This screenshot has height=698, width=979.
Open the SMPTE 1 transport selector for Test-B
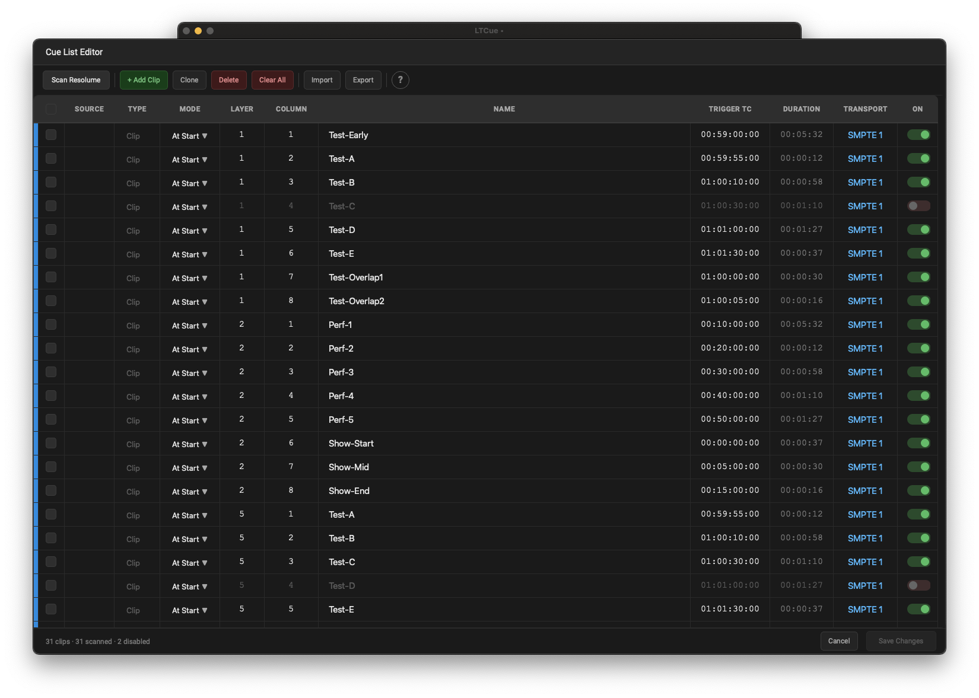tap(864, 182)
